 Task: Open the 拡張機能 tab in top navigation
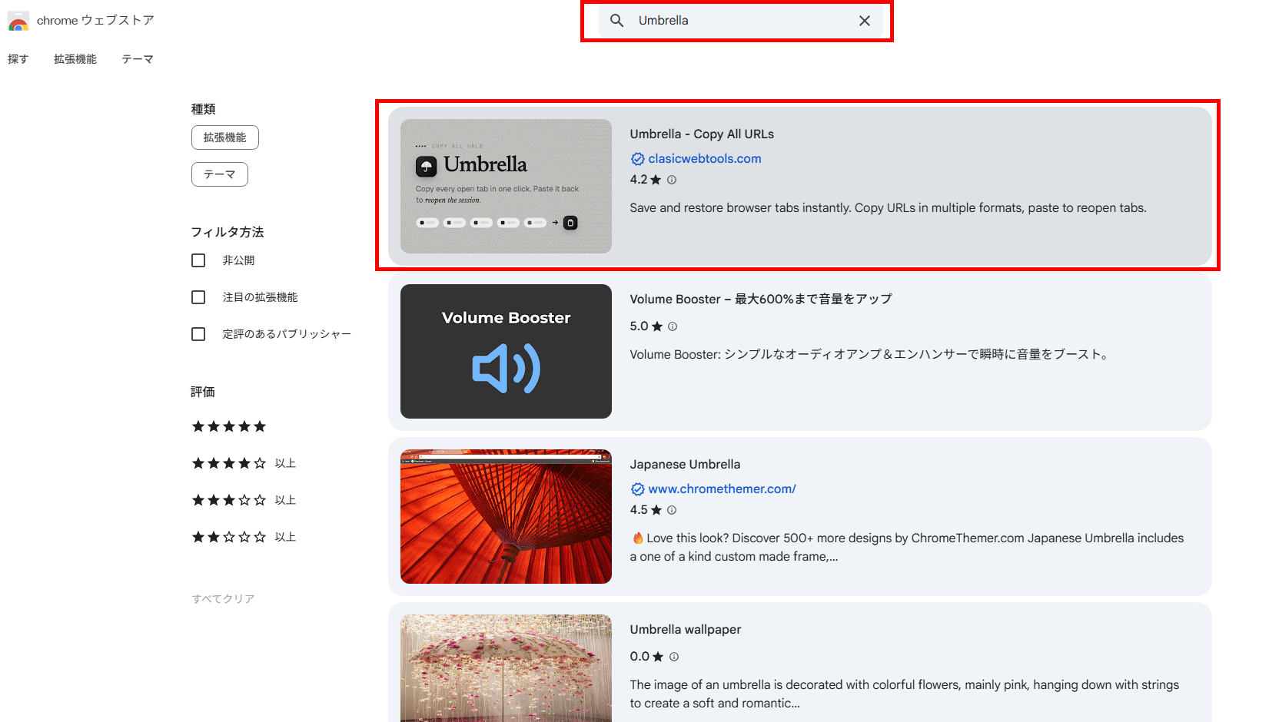(x=75, y=59)
